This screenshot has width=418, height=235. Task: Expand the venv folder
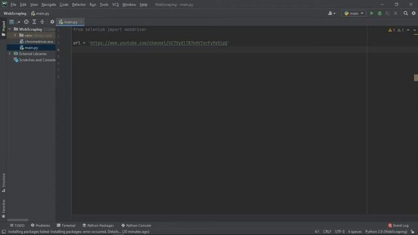(15, 35)
